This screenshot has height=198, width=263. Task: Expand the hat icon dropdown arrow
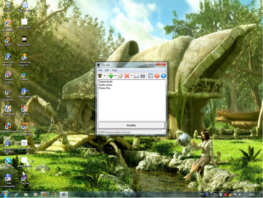105,76
